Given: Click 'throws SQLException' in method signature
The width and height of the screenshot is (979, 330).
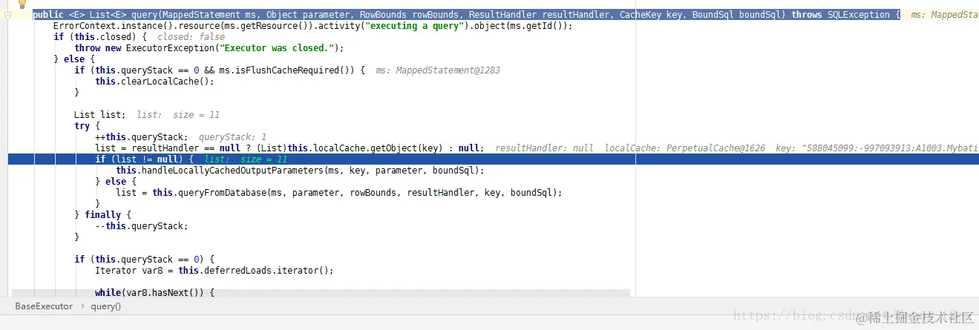Looking at the screenshot, I should tap(840, 15).
